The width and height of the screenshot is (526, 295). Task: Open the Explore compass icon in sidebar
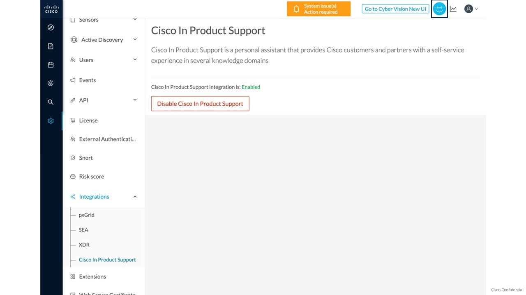(x=51, y=27)
